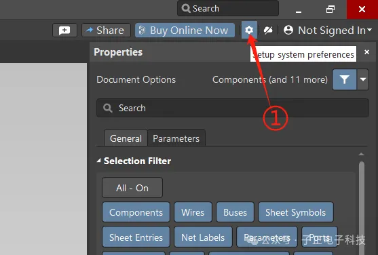Restore down the application window
This screenshot has width=378, height=255.
(x=330, y=9)
